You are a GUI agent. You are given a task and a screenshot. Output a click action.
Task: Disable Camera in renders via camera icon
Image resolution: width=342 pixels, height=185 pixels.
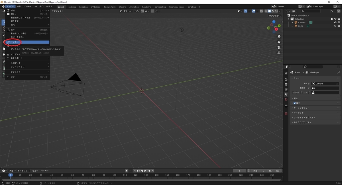(x=339, y=22)
